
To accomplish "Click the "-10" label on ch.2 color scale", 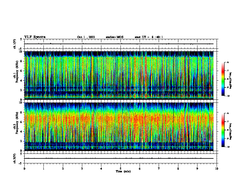I will (x=228, y=147).
